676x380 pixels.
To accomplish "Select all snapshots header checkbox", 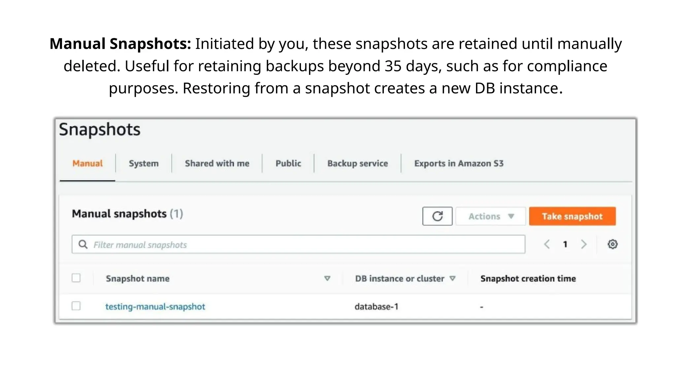I will [x=76, y=278].
